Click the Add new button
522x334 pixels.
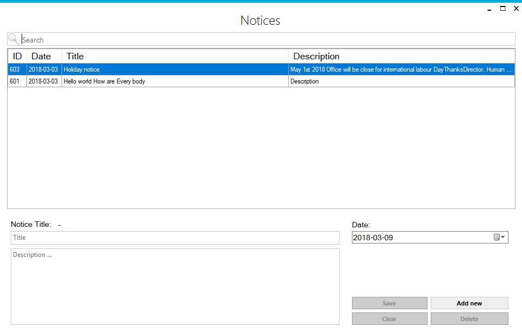pyautogui.click(x=470, y=303)
